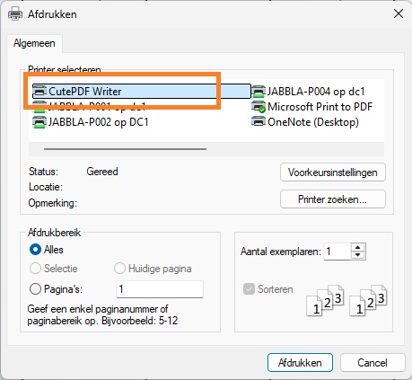Select the Huidige pagina radio option
412x380 pixels.
119,269
